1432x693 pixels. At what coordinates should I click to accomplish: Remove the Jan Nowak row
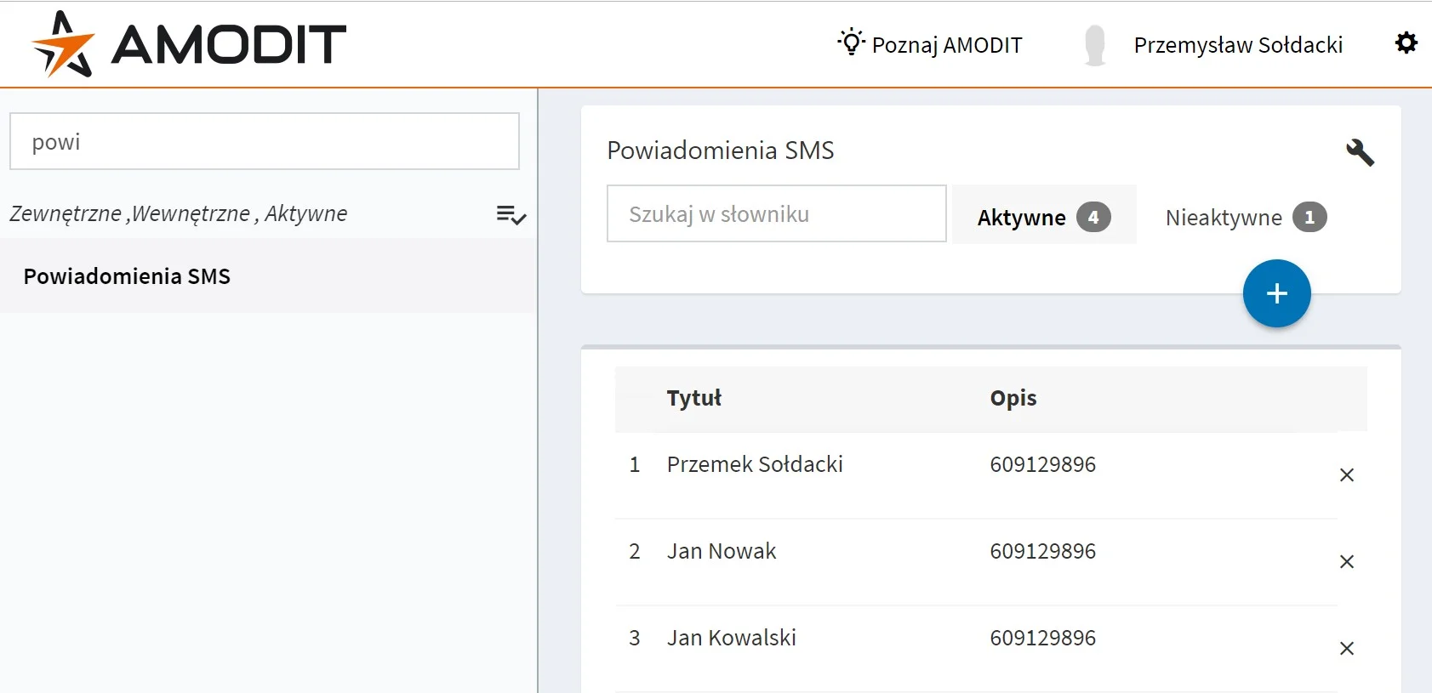tap(1347, 561)
